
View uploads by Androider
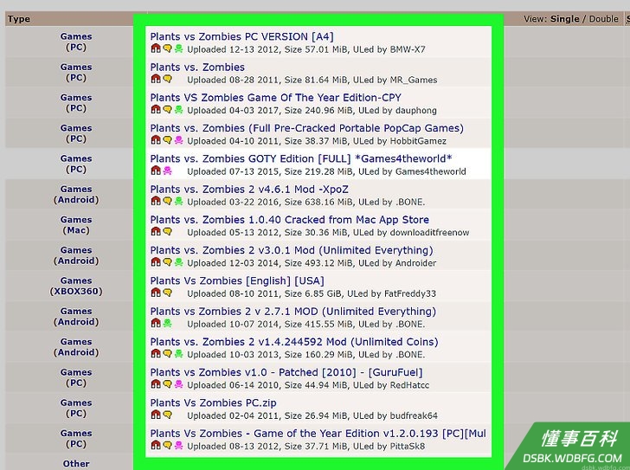[416, 263]
